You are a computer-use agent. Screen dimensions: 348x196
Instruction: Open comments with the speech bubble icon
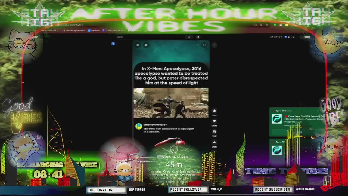[214, 131]
